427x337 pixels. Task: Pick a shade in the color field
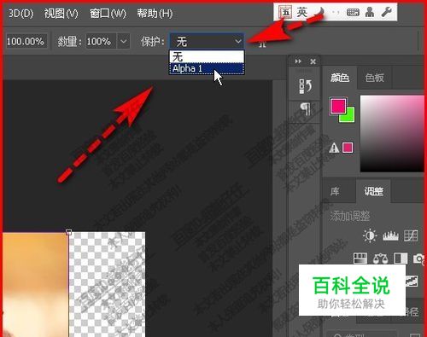[392, 134]
